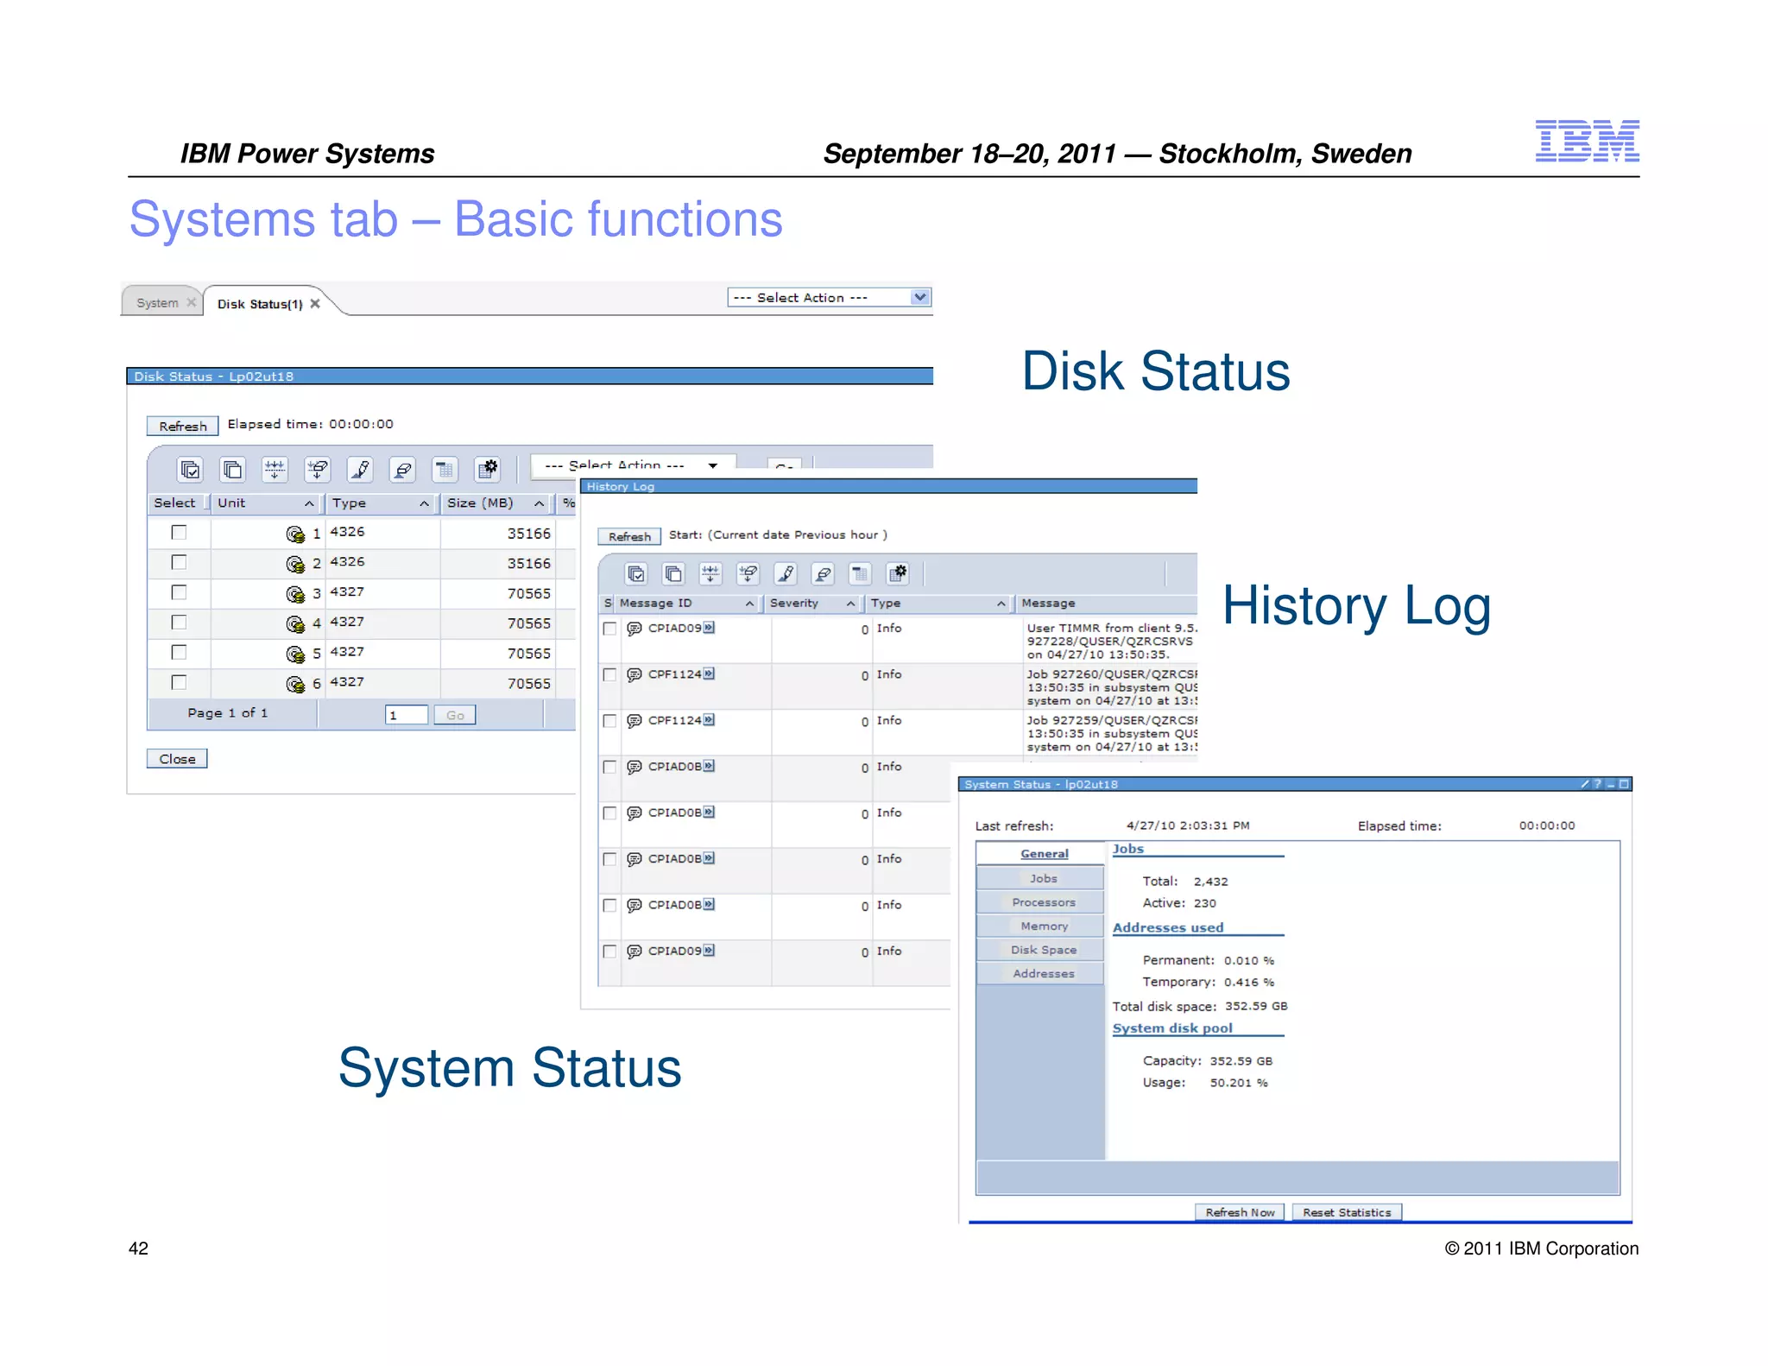1768x1366 pixels.
Task: Click help question mark in System Status title bar
Action: pos(1597,784)
